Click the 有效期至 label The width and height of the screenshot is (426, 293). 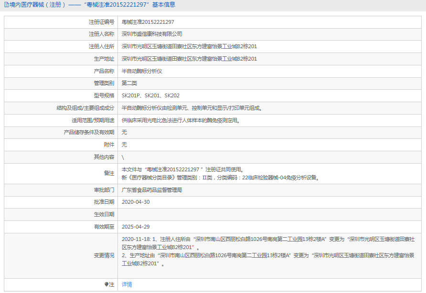(x=104, y=227)
